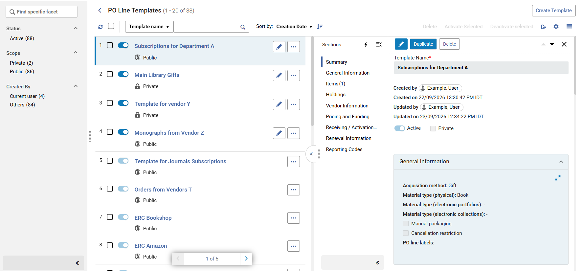Click the Find specific facet search field
Image resolution: width=583 pixels, height=271 pixels.
[41, 12]
